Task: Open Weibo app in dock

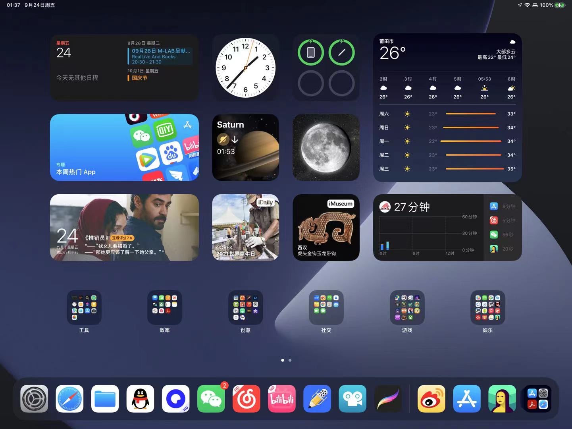Action: (431, 399)
